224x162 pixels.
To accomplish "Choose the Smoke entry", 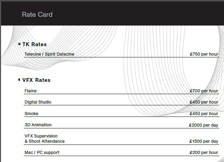I will 31,114.
